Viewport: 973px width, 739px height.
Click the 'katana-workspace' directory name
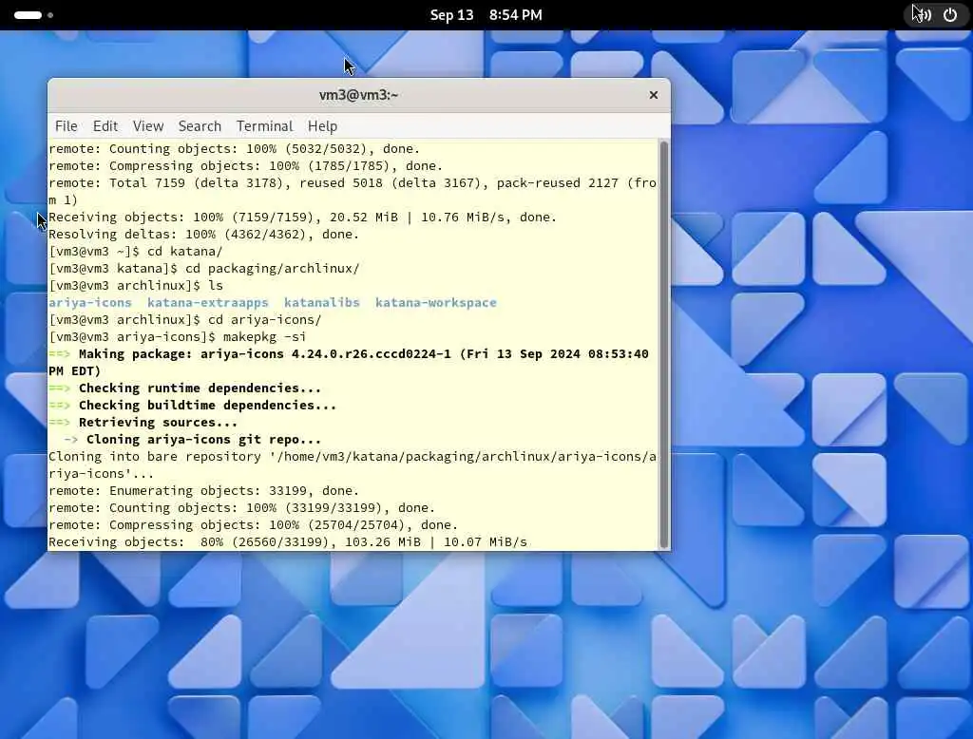coord(435,303)
